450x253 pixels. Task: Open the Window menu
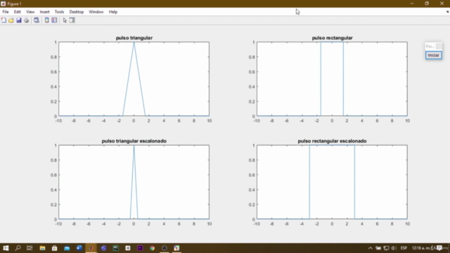pyautogui.click(x=96, y=12)
